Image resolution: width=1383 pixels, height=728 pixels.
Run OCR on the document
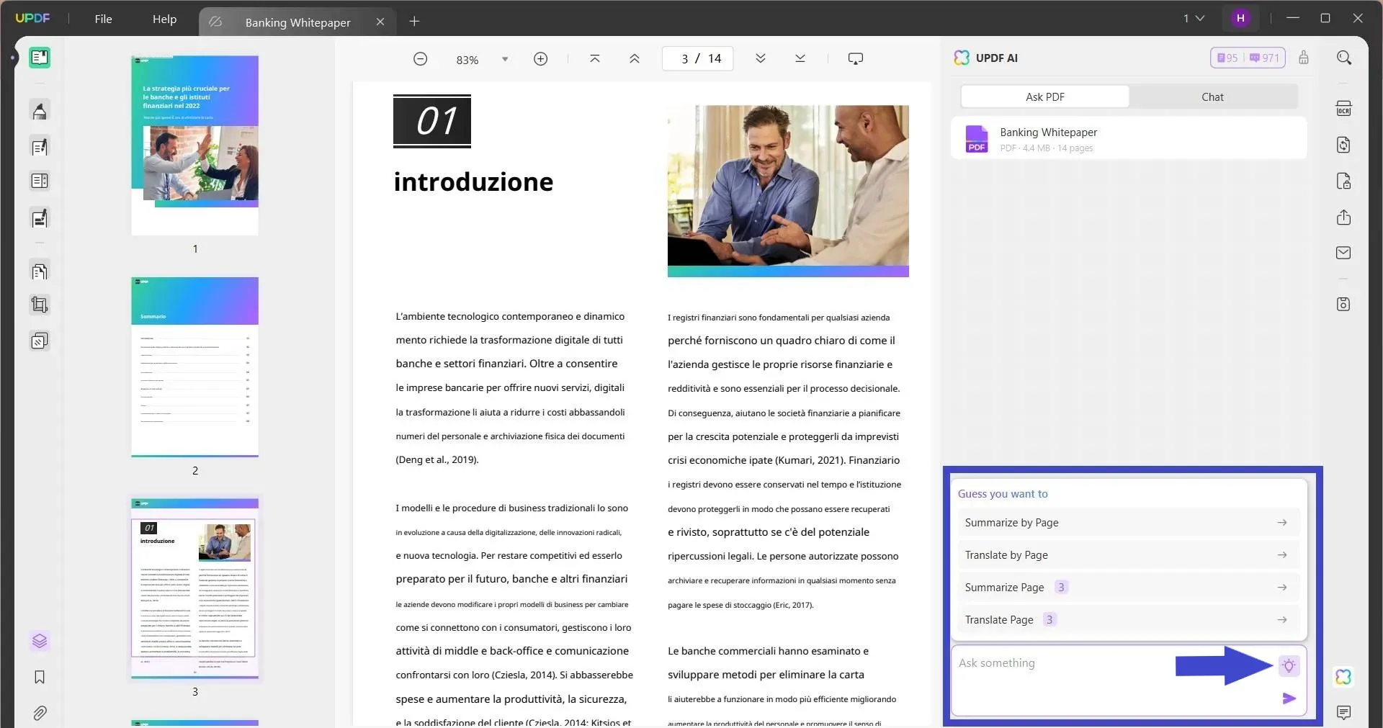coord(1344,108)
